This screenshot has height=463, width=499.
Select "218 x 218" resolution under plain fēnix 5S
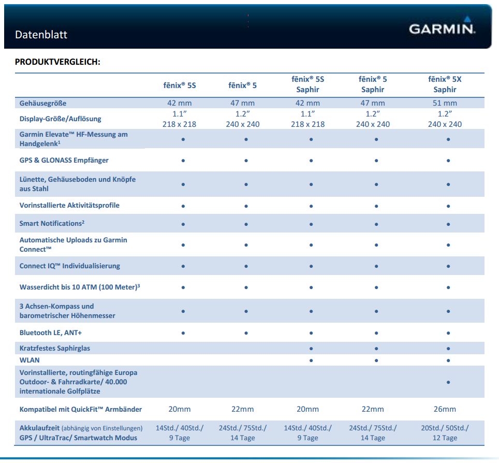pos(180,124)
